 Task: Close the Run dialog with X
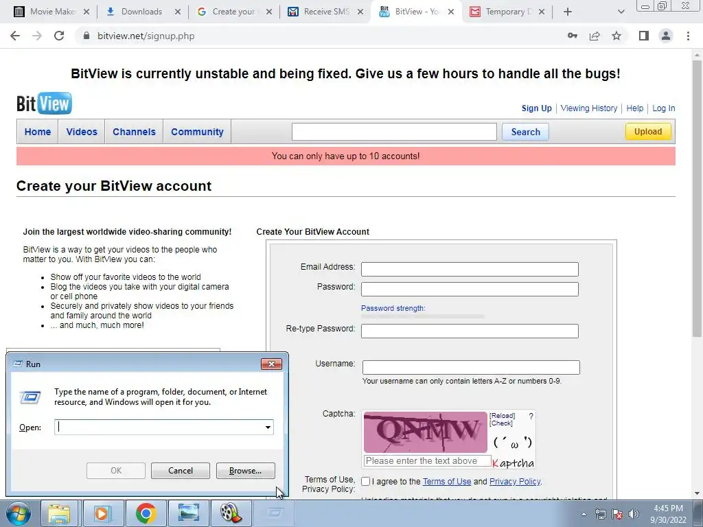271,364
